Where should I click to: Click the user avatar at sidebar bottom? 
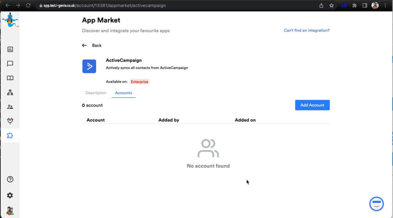[x=10, y=211]
